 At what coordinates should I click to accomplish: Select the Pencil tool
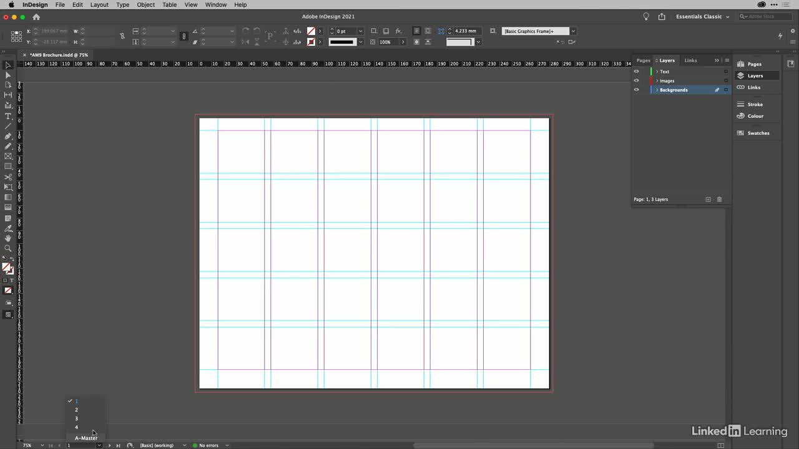(x=8, y=146)
